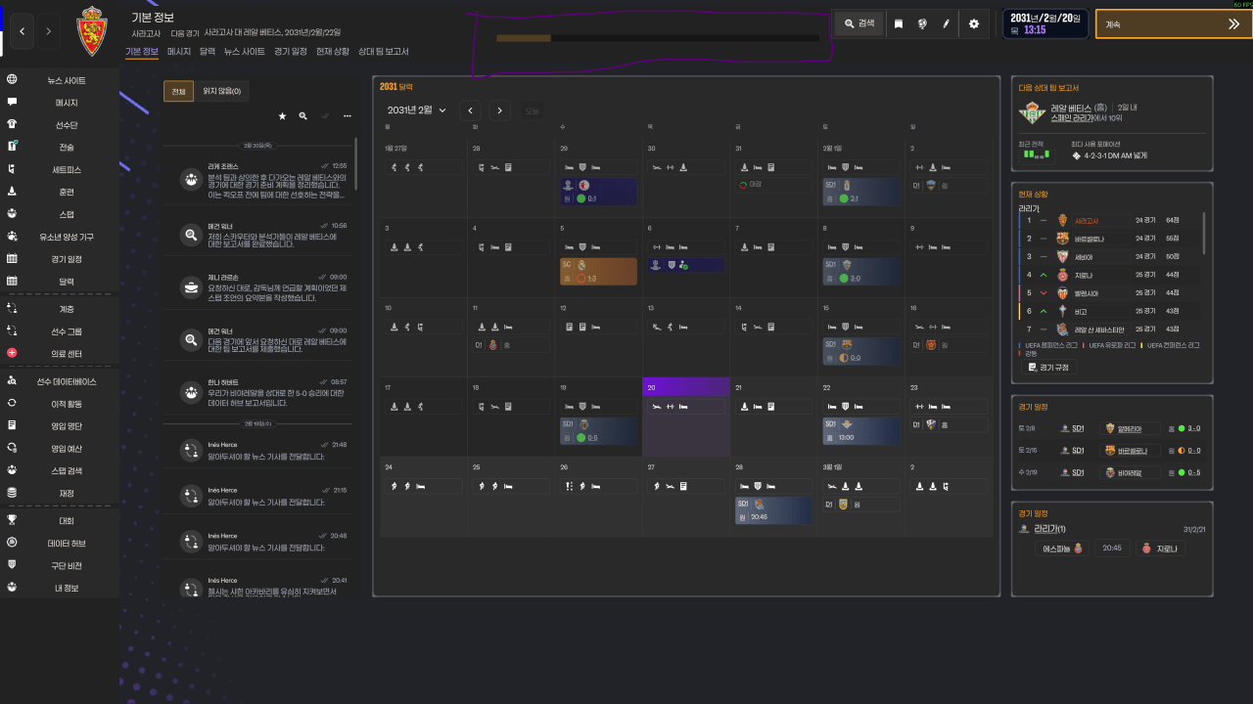Switch to the 상대 팀 보고서 tab

pyautogui.click(x=384, y=51)
